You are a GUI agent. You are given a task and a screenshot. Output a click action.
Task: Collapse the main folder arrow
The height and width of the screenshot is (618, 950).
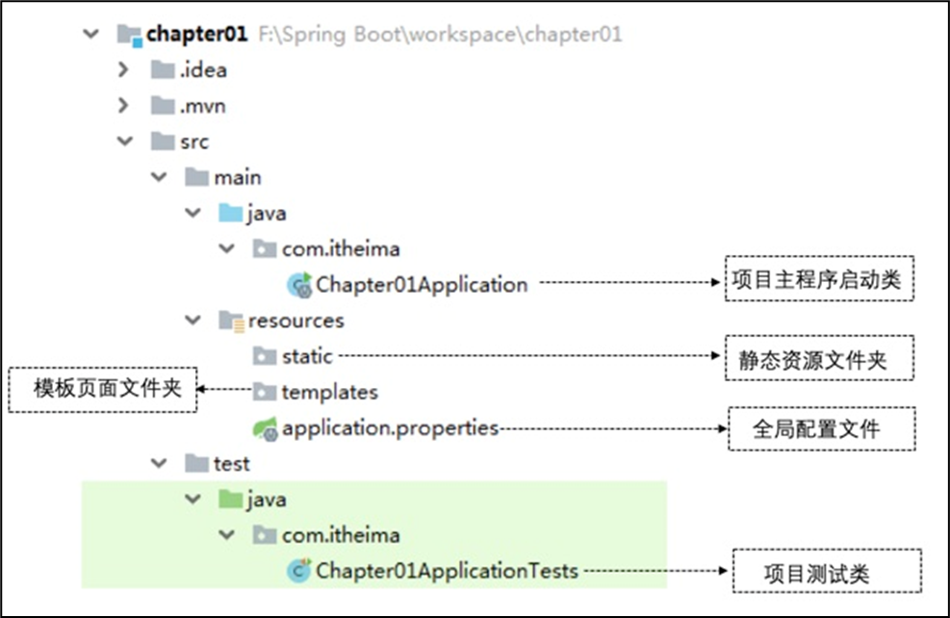(x=158, y=177)
